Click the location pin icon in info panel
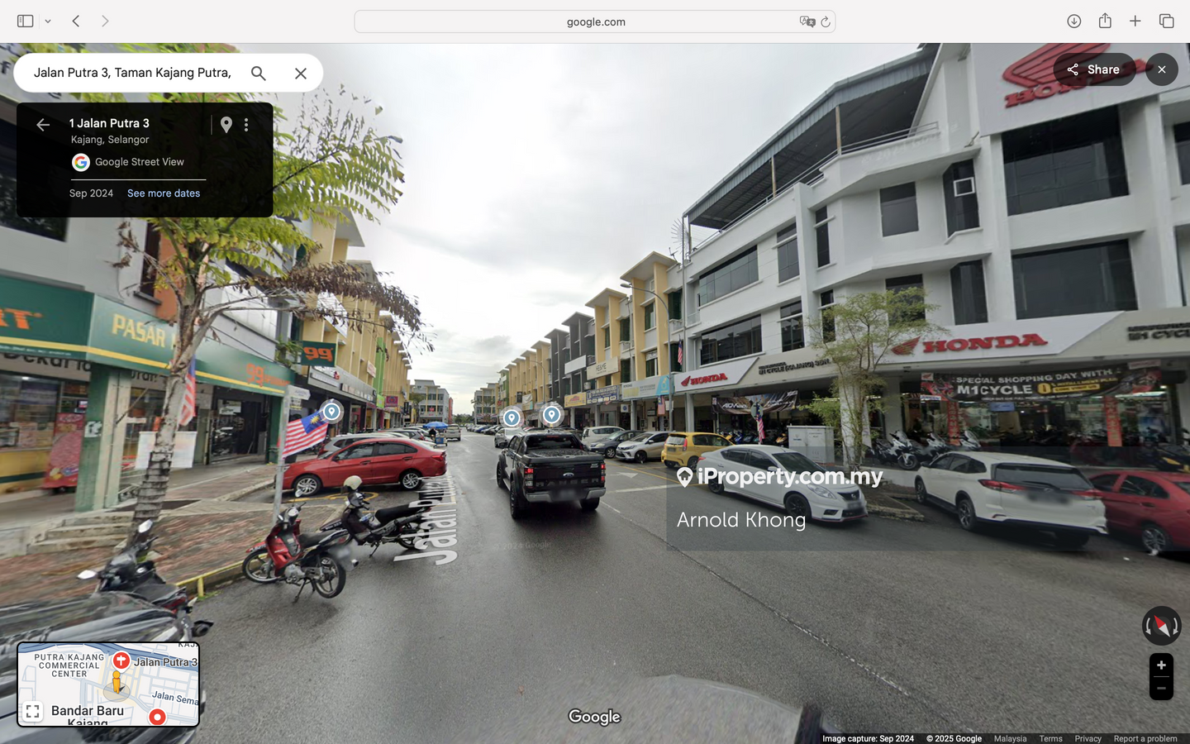This screenshot has width=1190, height=744. (x=226, y=125)
